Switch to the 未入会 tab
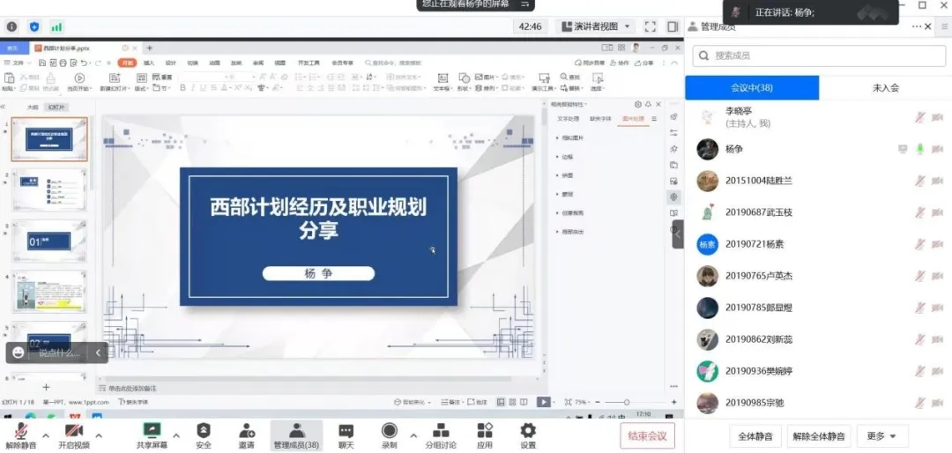This screenshot has width=952, height=453. pyautogui.click(x=885, y=87)
